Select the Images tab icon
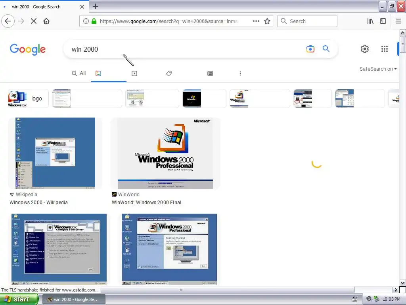The height and width of the screenshot is (305, 406). [98, 73]
